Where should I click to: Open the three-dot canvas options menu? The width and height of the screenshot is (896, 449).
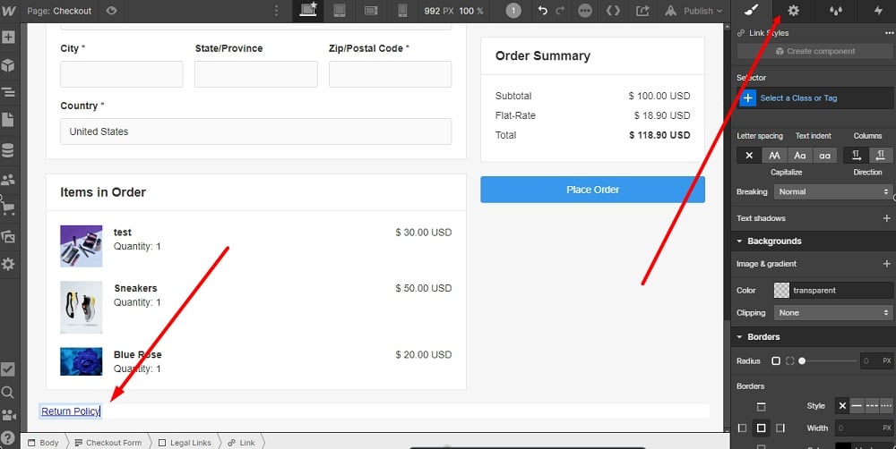pyautogui.click(x=277, y=10)
